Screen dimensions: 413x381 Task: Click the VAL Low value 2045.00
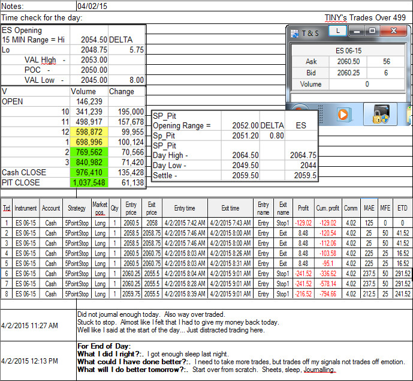tap(94, 80)
